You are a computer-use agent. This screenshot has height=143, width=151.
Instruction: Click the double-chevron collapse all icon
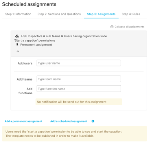coord(112,27)
